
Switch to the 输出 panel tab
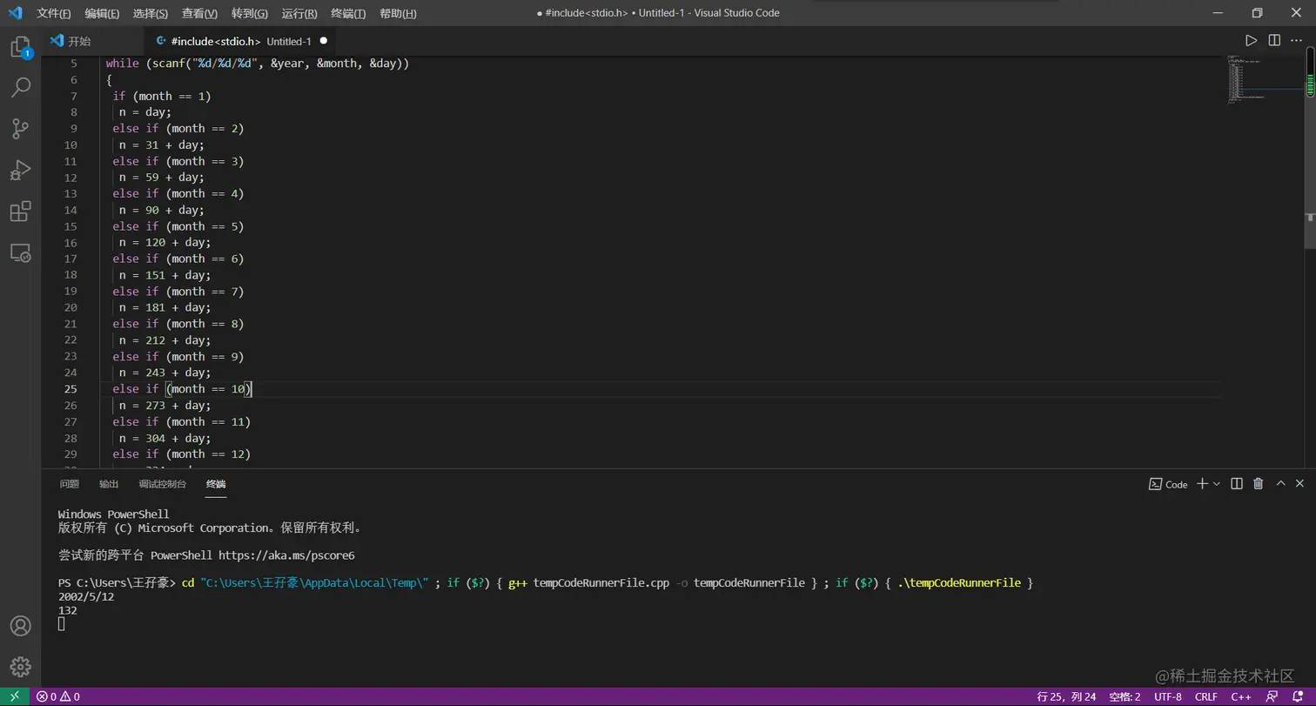point(109,484)
